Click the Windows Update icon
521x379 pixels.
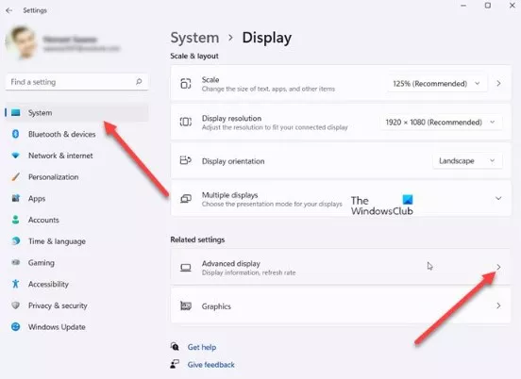tap(16, 326)
